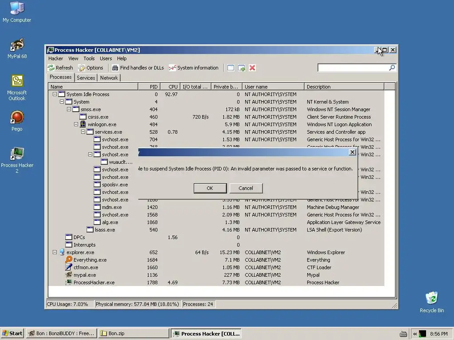Open the Help menu
Screen dimensions: 454x340
point(121,58)
